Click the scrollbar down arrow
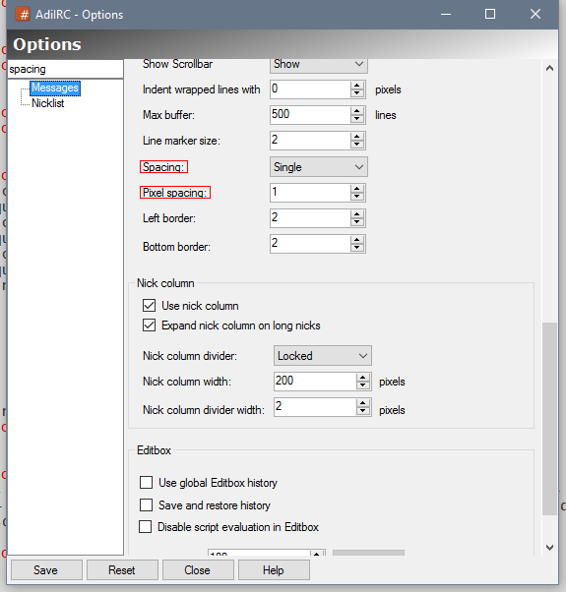 tap(549, 547)
